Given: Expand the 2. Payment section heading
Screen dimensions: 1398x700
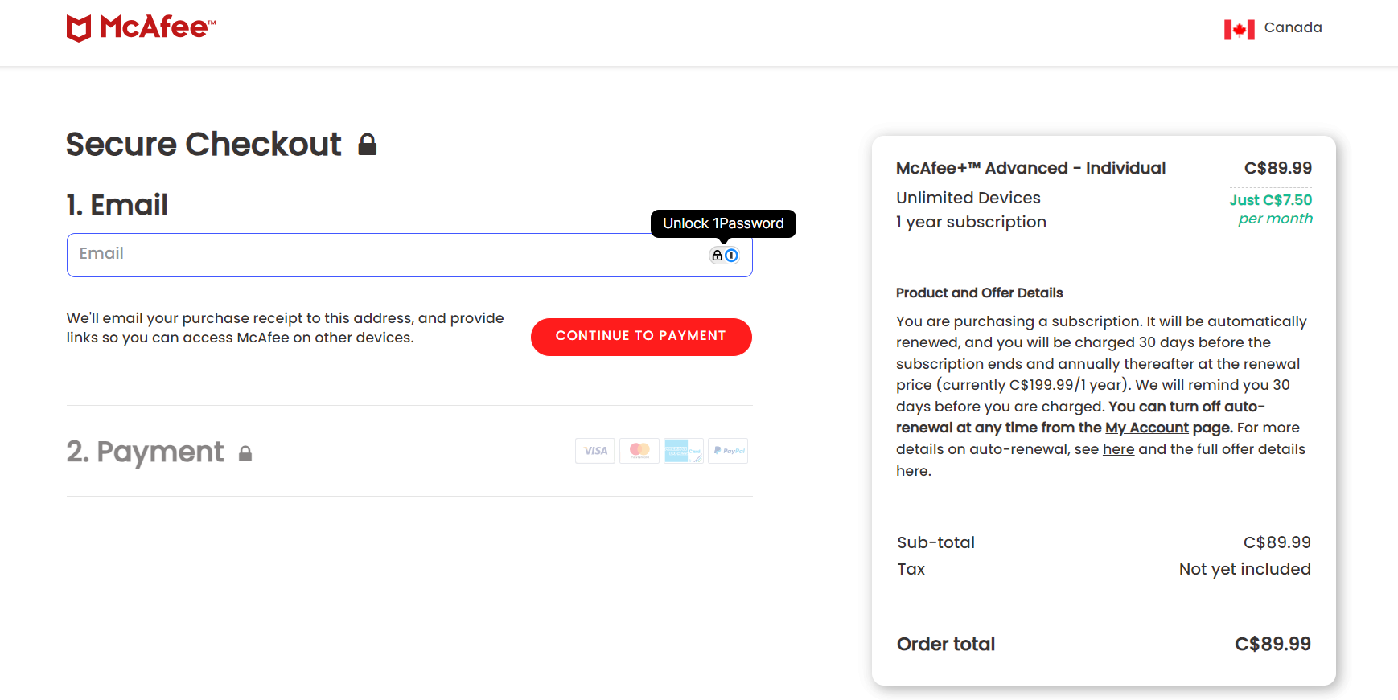Looking at the screenshot, I should point(145,452).
